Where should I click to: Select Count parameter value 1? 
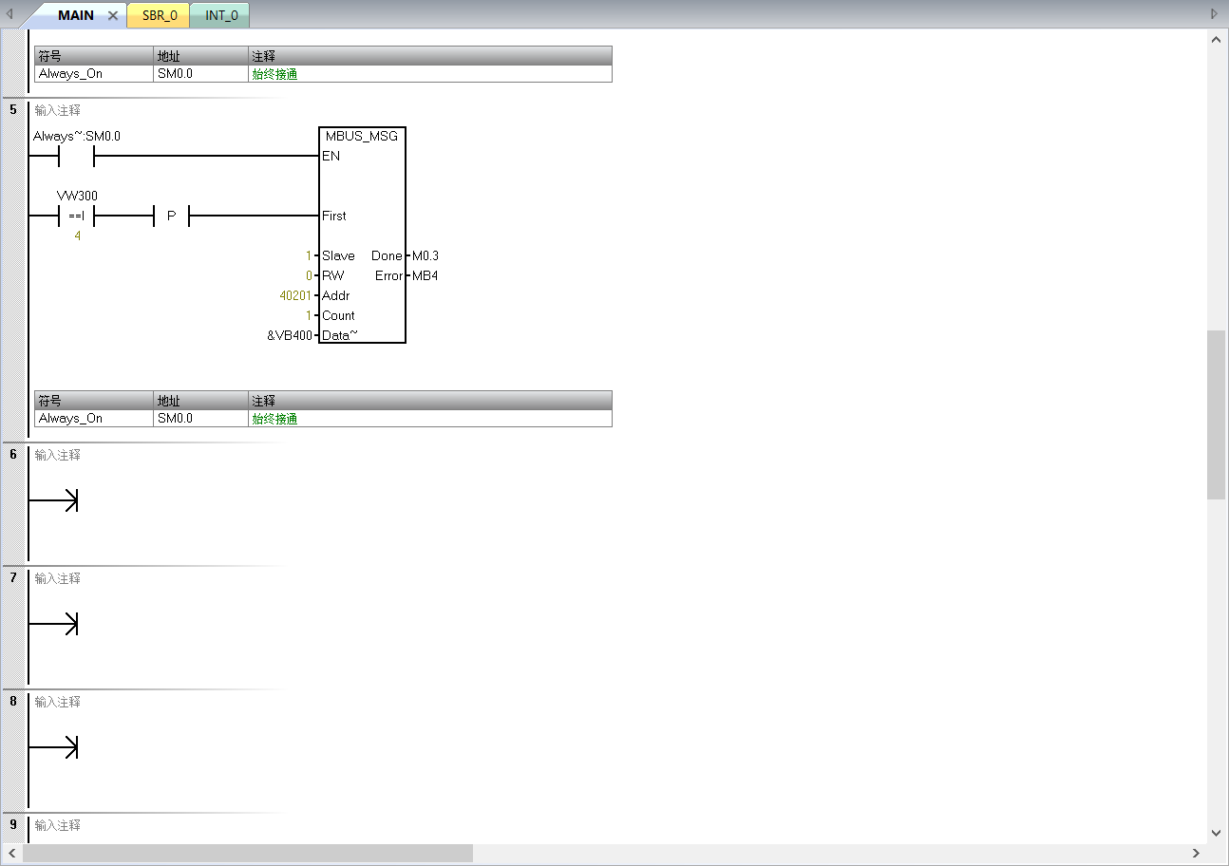click(309, 315)
